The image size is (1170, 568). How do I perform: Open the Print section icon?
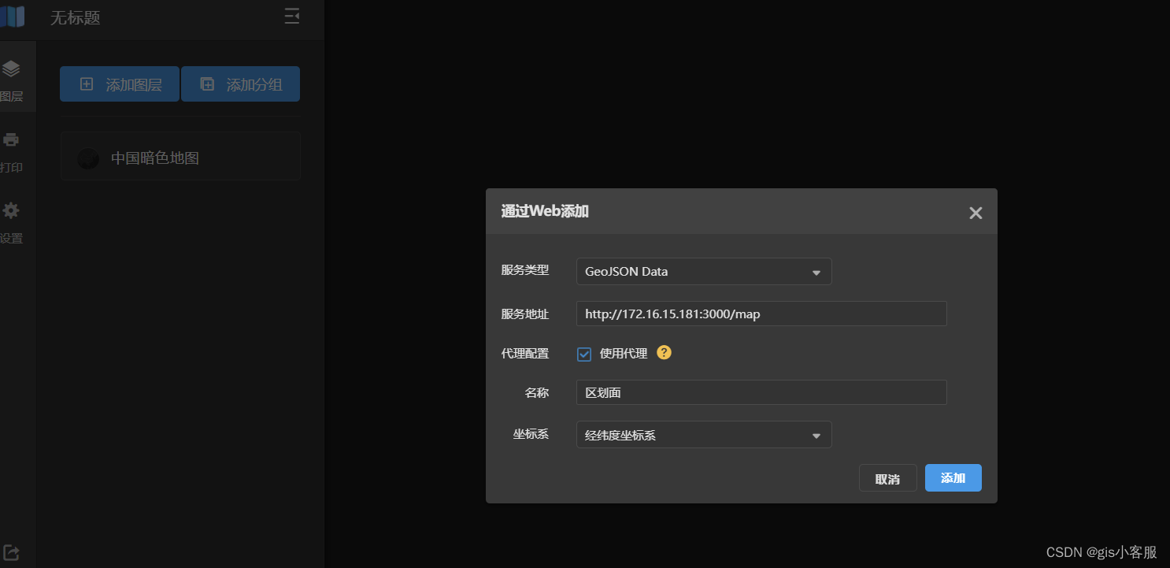[x=11, y=140]
